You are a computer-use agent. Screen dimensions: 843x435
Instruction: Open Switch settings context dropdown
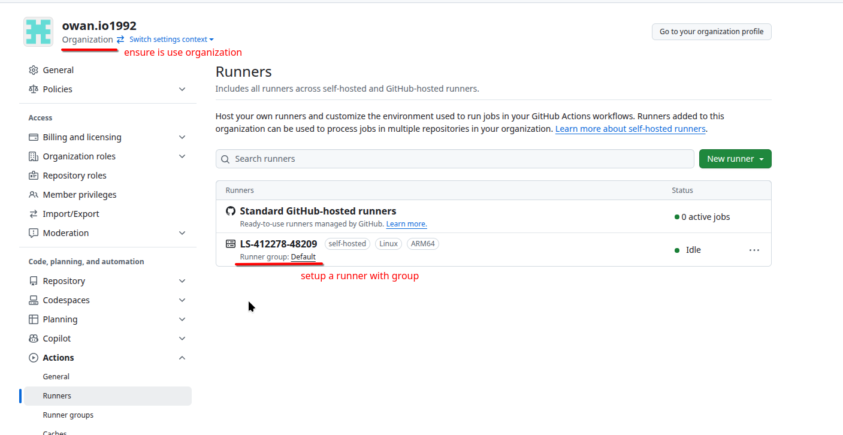coord(171,40)
